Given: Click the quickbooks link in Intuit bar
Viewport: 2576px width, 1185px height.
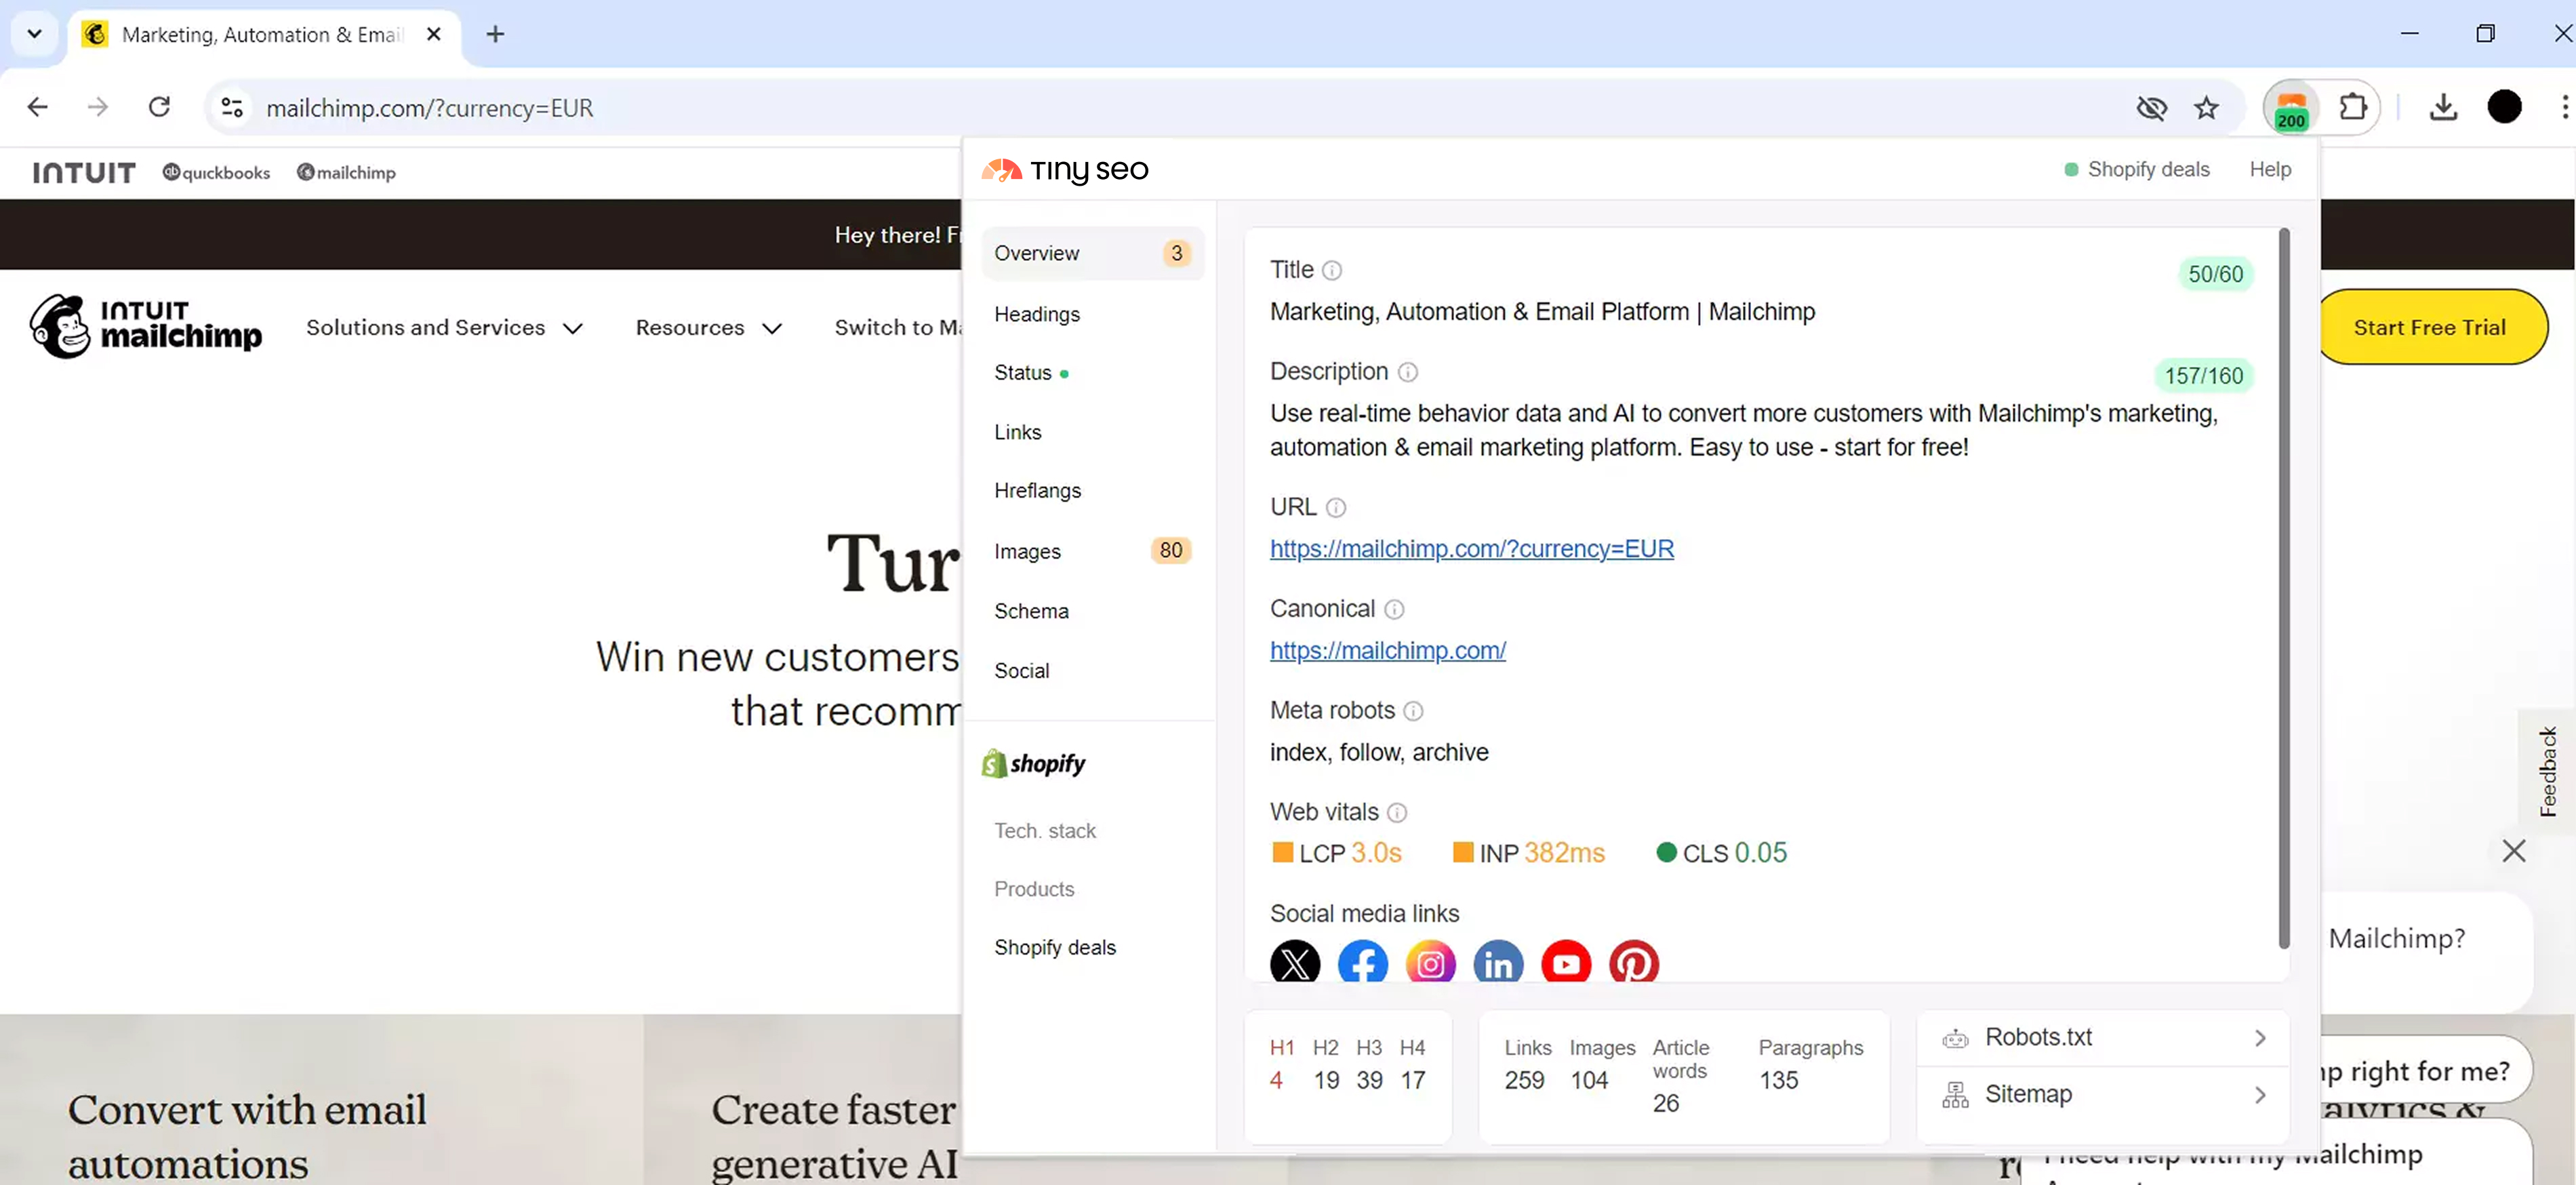Looking at the screenshot, I should pos(216,173).
